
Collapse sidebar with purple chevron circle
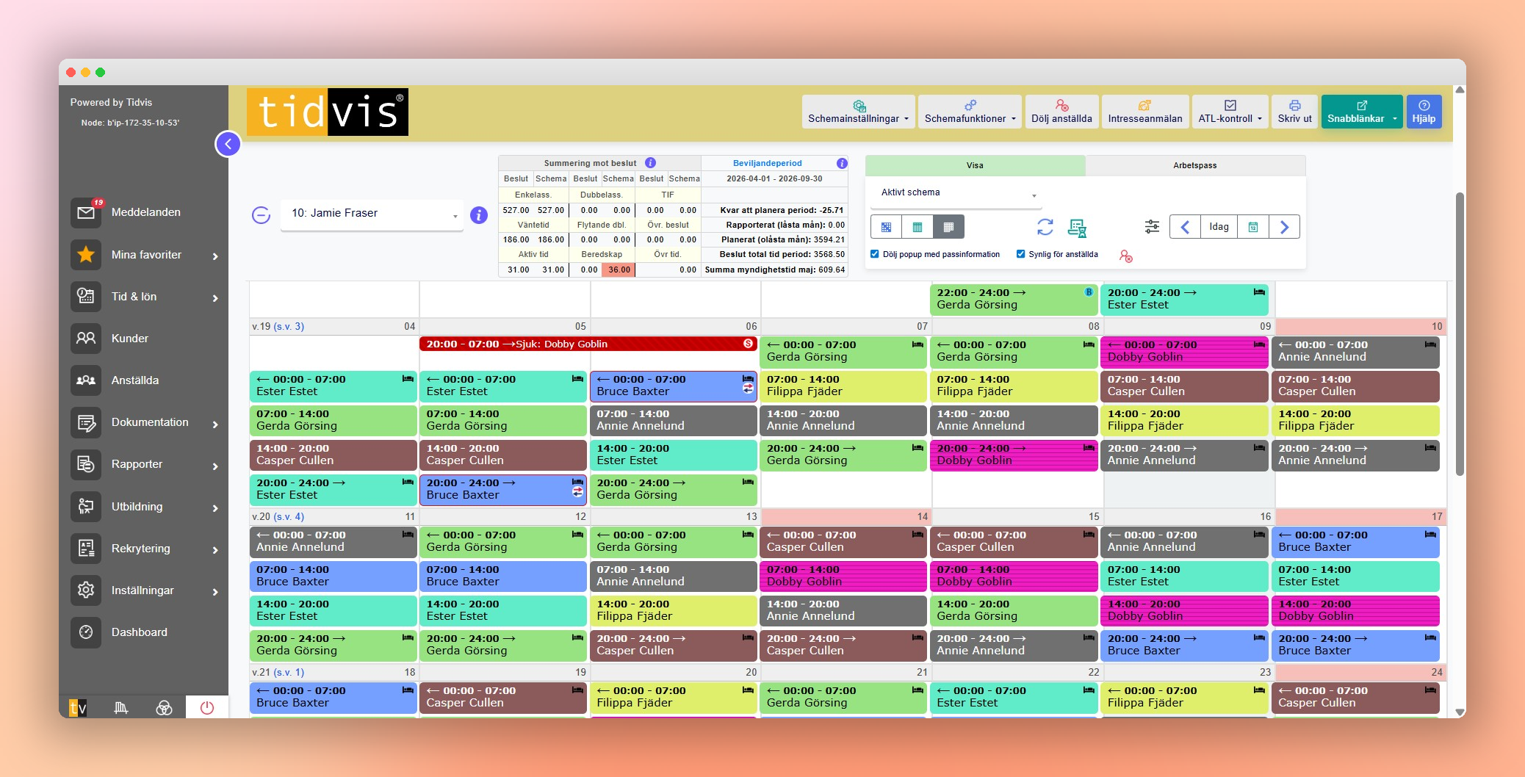pyautogui.click(x=228, y=144)
